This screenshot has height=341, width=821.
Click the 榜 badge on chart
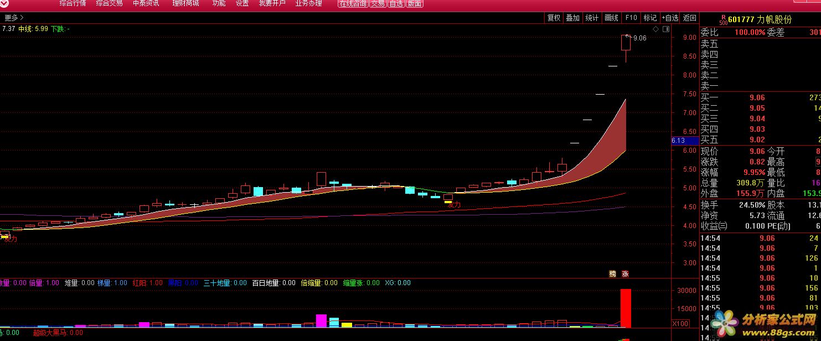pyautogui.click(x=612, y=273)
